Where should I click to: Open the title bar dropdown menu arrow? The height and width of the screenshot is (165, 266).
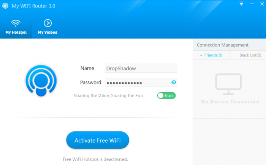[241, 4]
